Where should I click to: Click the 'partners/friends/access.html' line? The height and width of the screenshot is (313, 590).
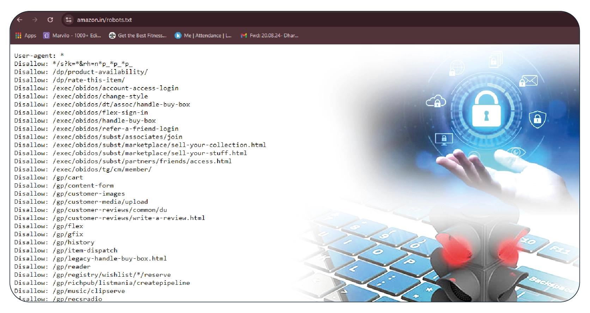click(123, 161)
